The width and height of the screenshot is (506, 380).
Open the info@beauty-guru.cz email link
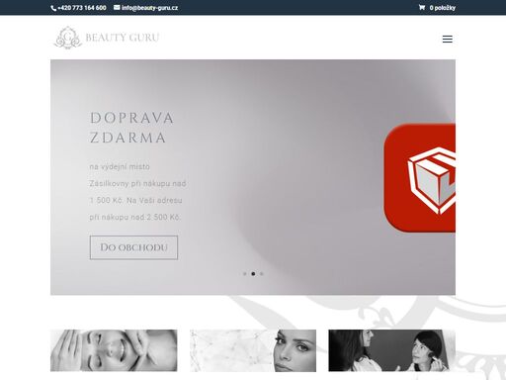tap(149, 8)
